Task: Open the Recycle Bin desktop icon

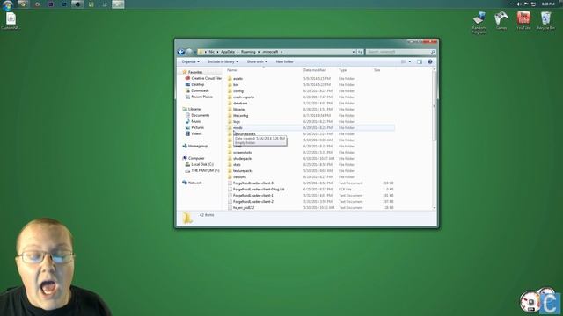Action: 545,21
